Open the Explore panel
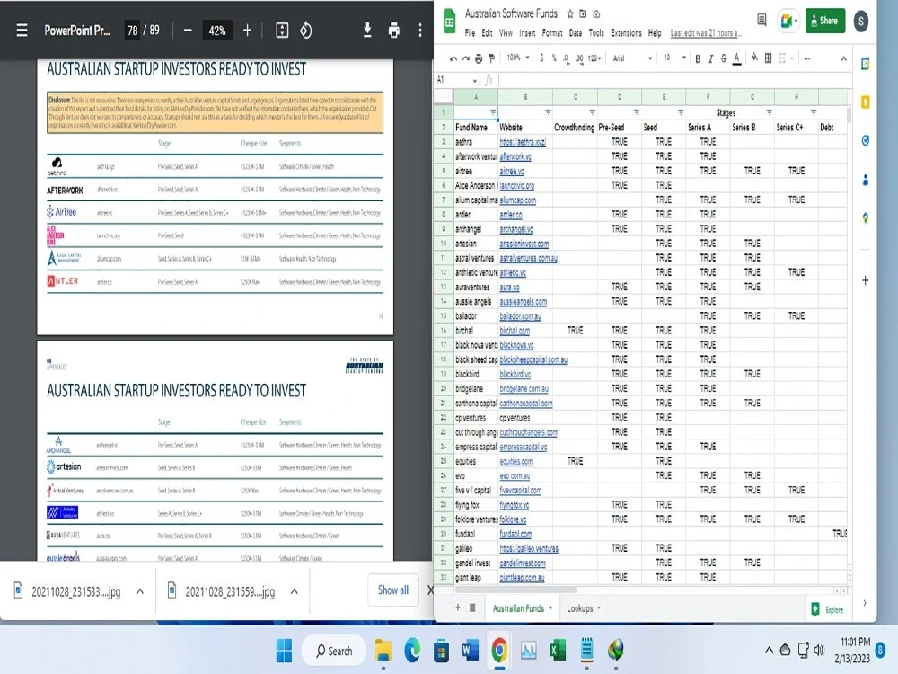 click(827, 609)
